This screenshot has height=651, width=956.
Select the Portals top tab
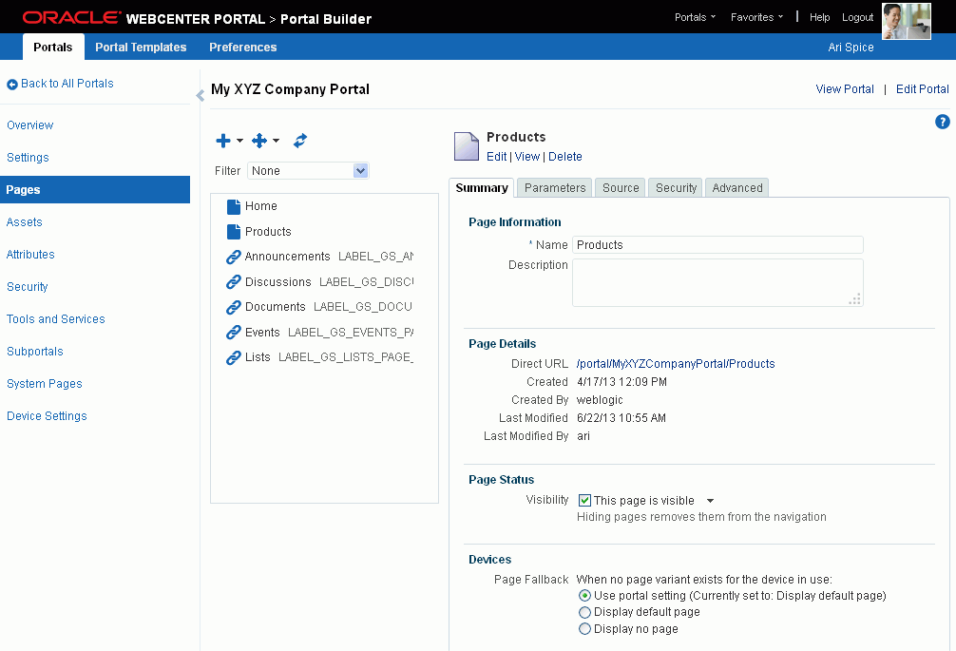53,47
